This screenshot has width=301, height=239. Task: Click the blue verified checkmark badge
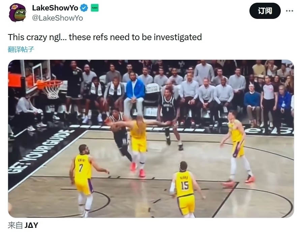84,8
